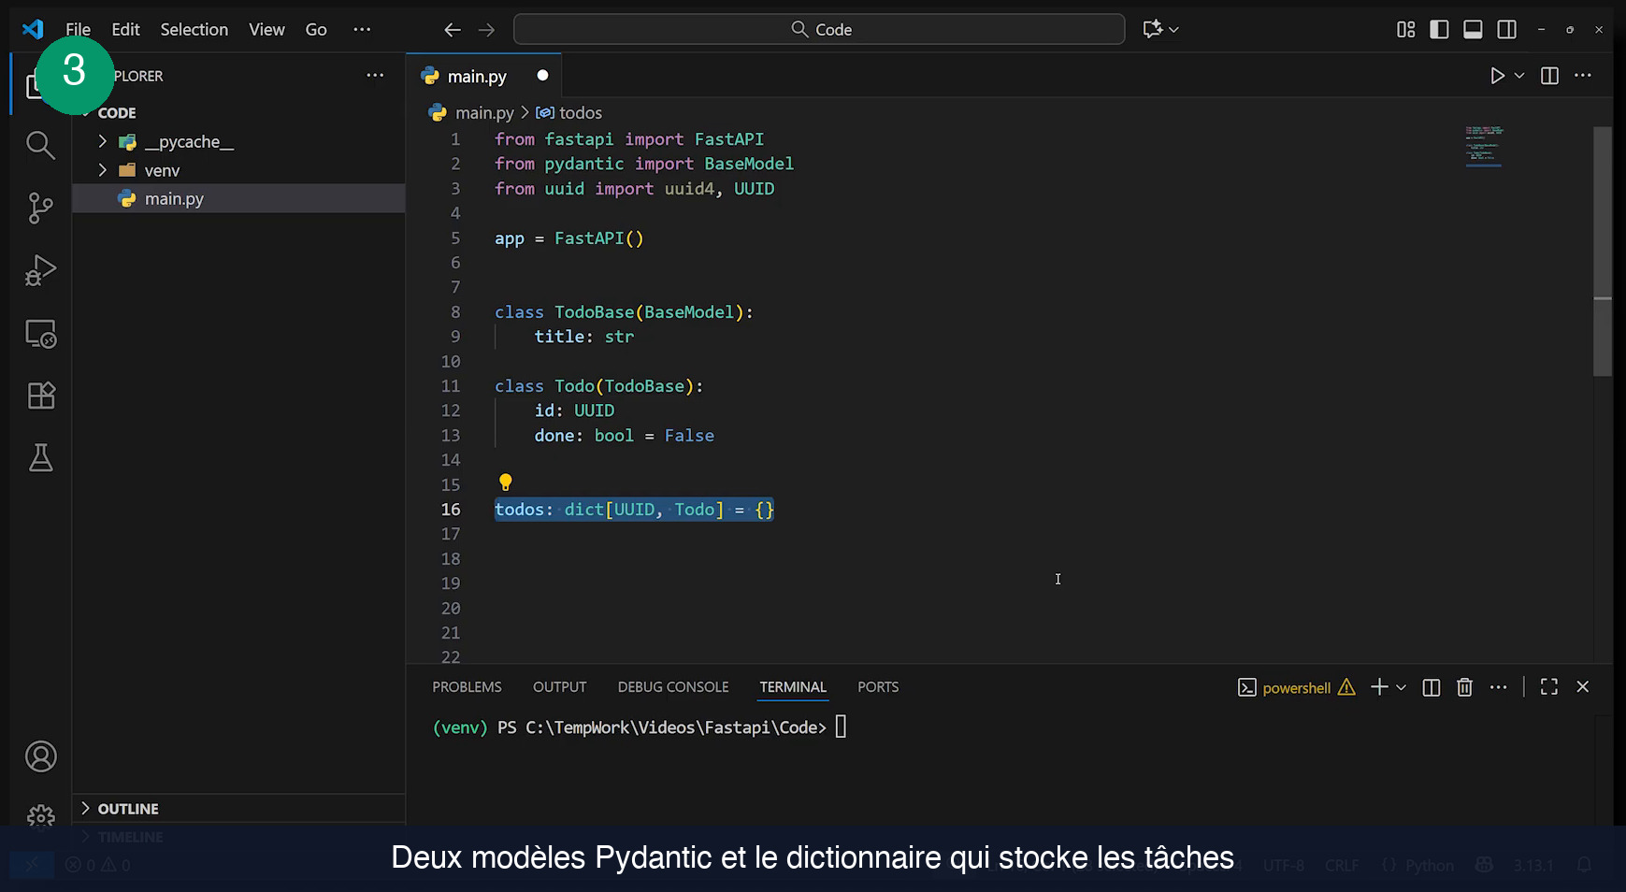The width and height of the screenshot is (1626, 892).
Task: Click 'app = FastAPI()' code line
Action: click(569, 238)
